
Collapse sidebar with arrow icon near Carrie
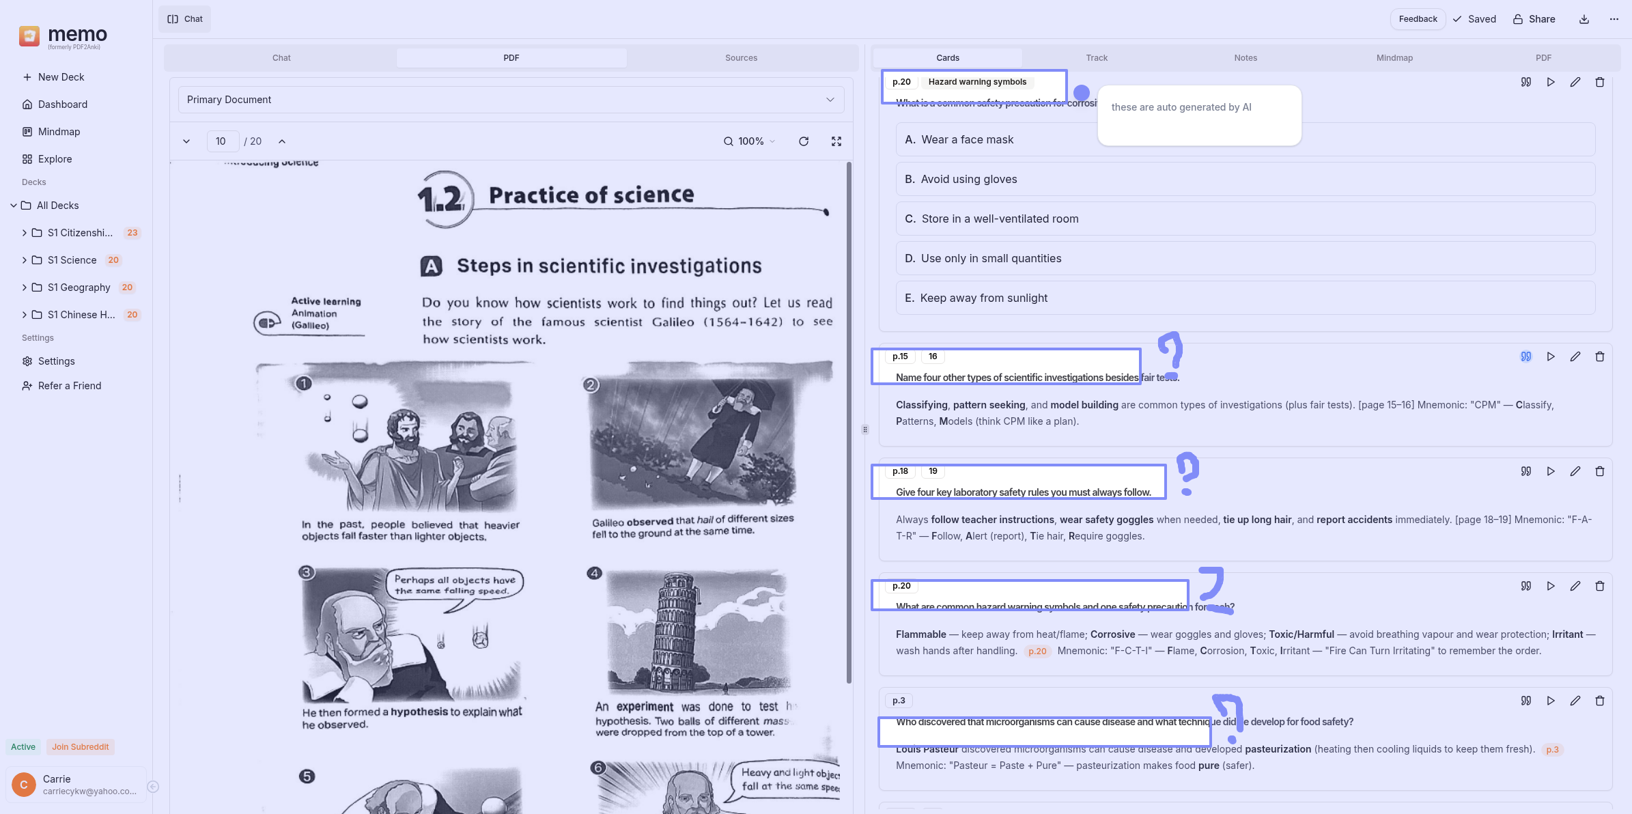point(154,787)
